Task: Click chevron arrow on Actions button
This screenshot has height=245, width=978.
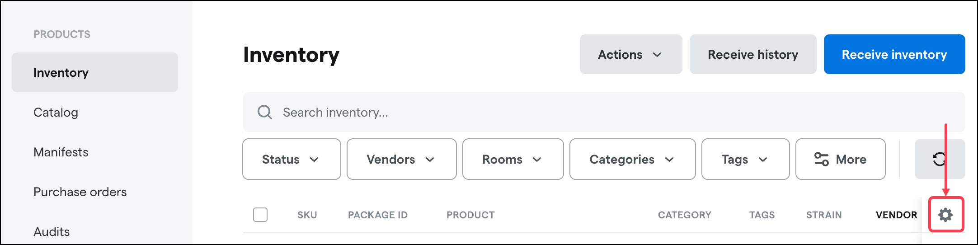Action: coord(657,55)
